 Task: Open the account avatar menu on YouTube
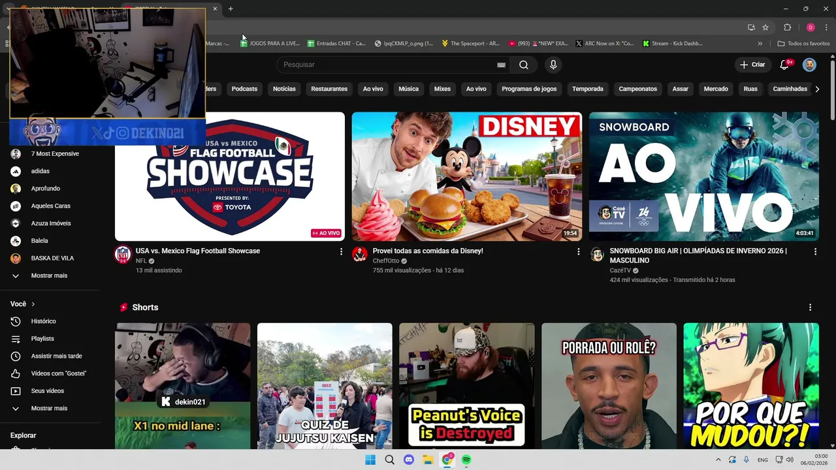point(809,65)
